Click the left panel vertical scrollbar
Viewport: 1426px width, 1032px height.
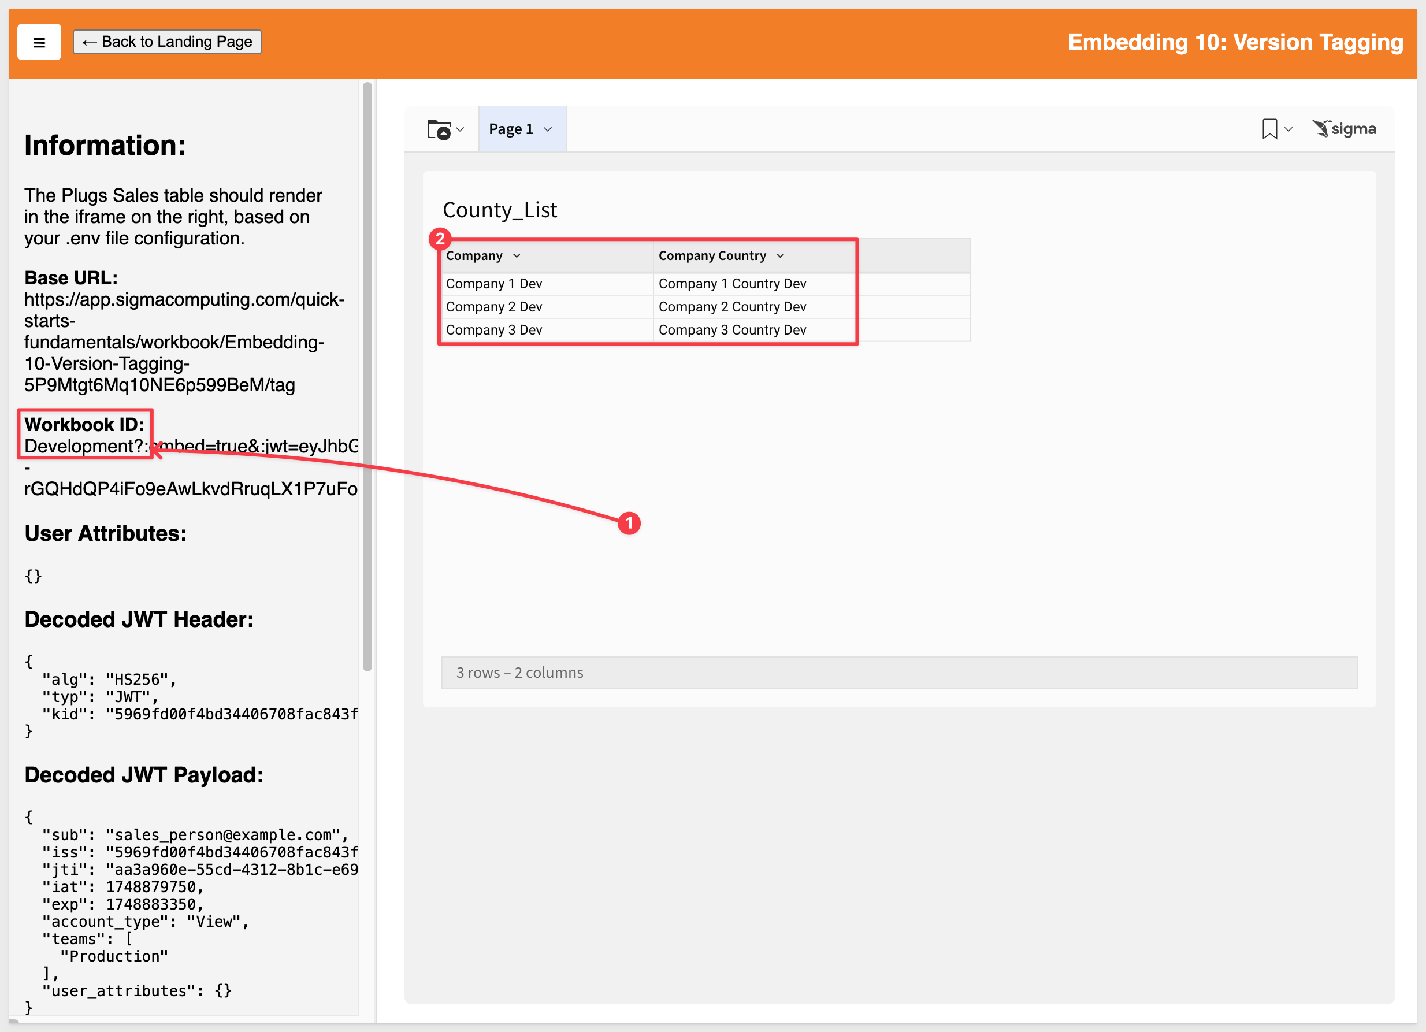coord(368,377)
